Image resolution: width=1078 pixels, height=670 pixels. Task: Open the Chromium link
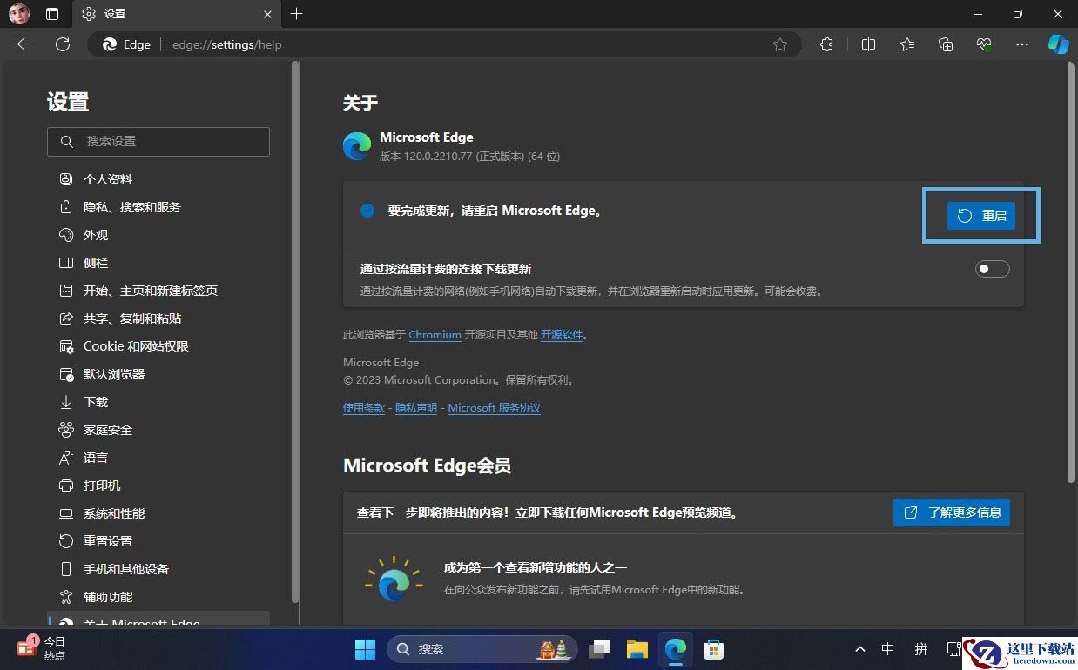[435, 334]
